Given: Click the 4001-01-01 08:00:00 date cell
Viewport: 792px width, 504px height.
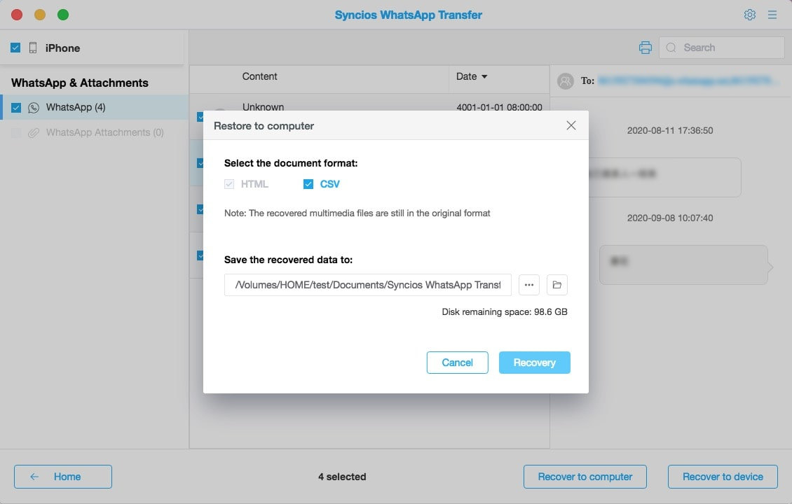Looking at the screenshot, I should [x=499, y=107].
